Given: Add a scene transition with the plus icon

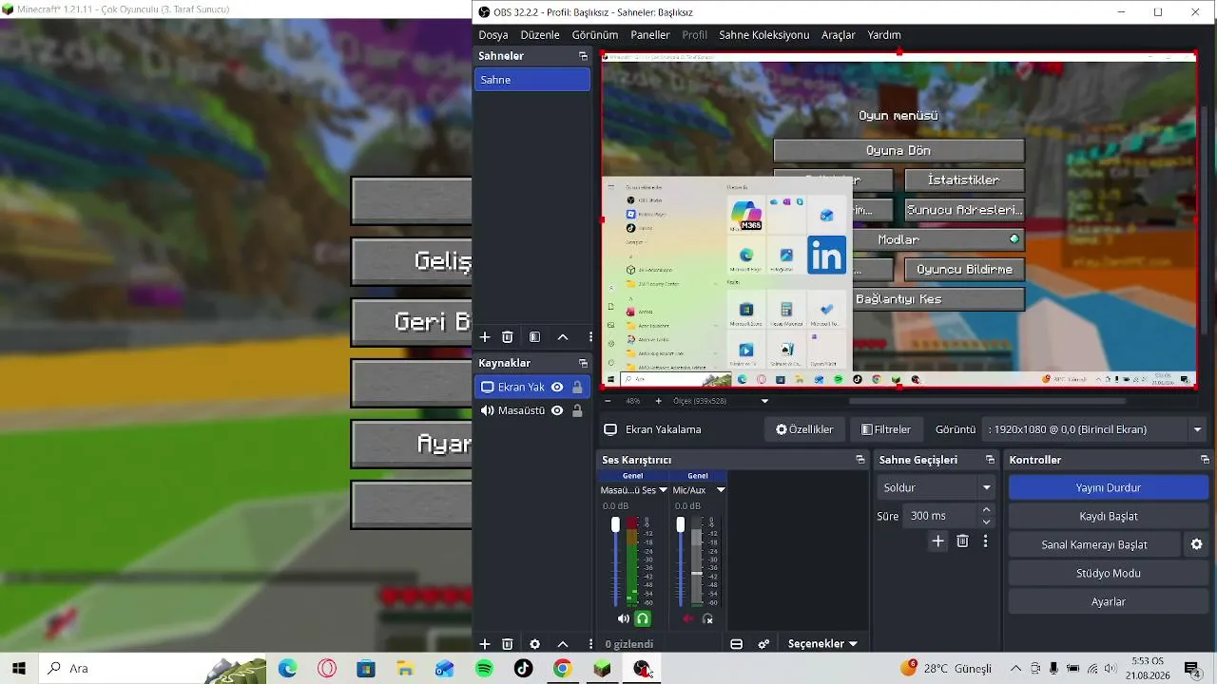Looking at the screenshot, I should pos(937,541).
